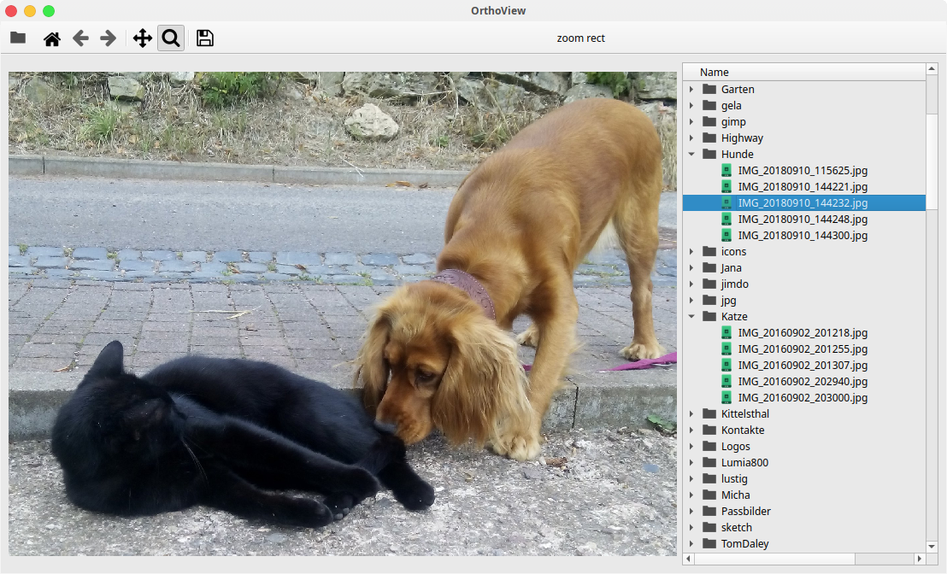Open IMG_20160902_201218.jpg
Viewport: 947px width, 574px height.
click(803, 333)
